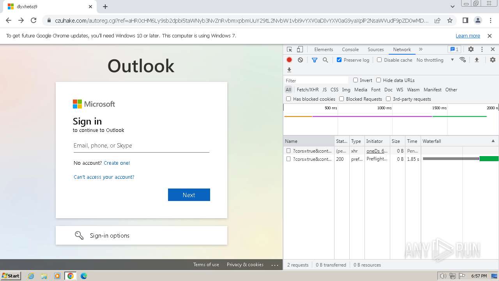The height and width of the screenshot is (281, 499).
Task: Bookmark this page with star icon
Action: 450,21
